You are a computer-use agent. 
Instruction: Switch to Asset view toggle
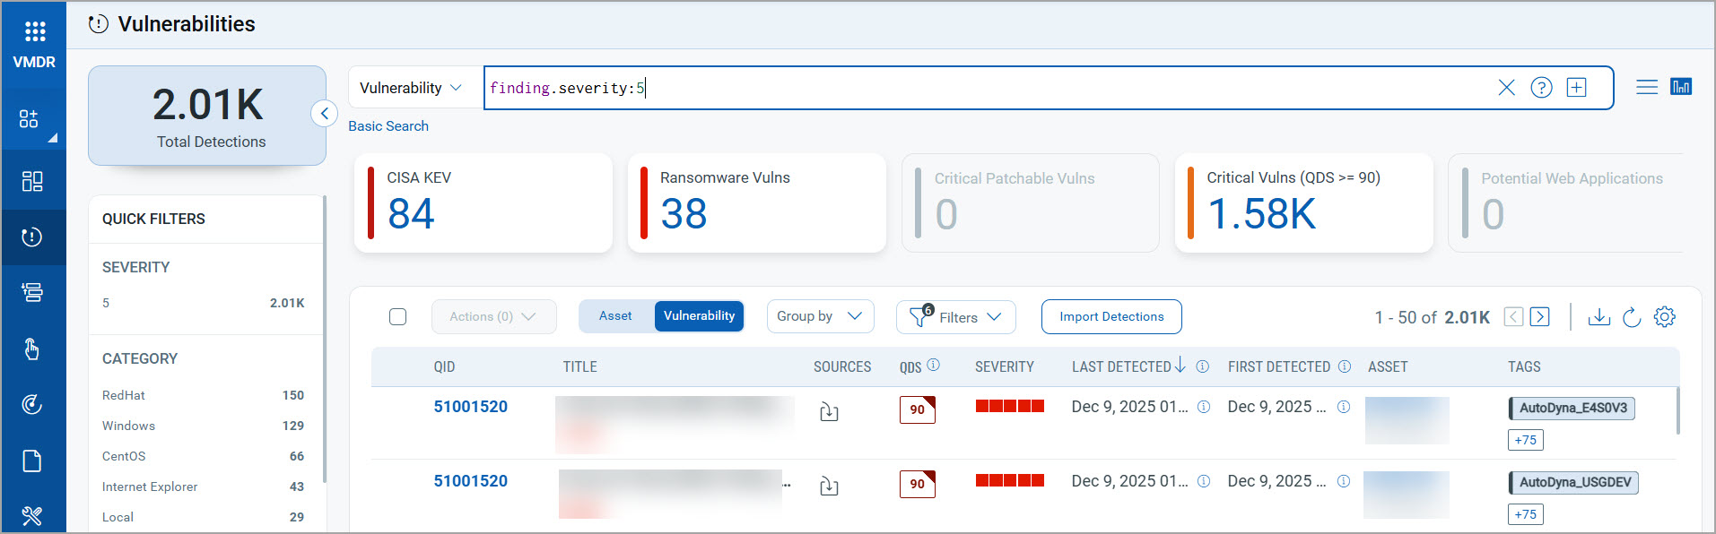[616, 316]
